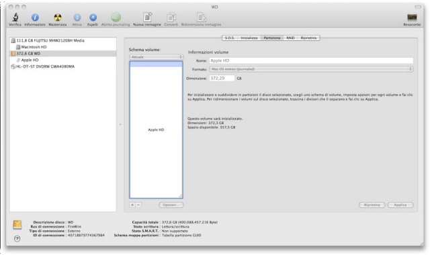430x255 pixels.
Task: Select the 372,6 GB WD disk
Action: [62, 54]
